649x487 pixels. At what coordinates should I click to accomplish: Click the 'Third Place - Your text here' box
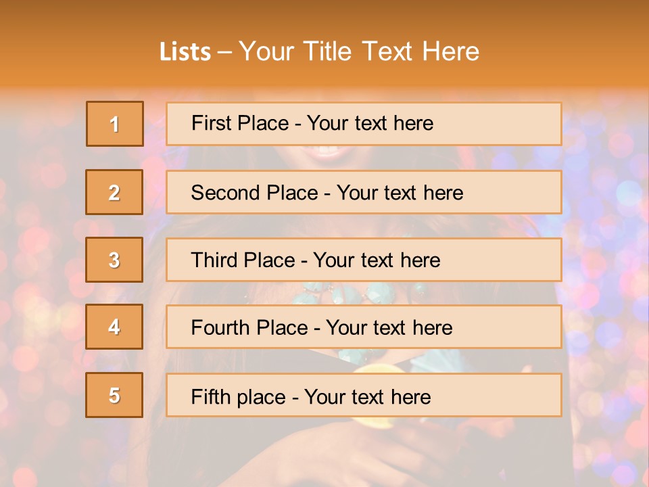point(364,260)
